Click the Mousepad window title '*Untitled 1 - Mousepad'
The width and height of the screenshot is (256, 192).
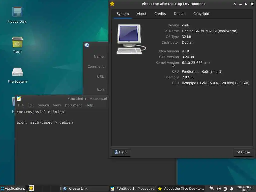tap(87, 99)
